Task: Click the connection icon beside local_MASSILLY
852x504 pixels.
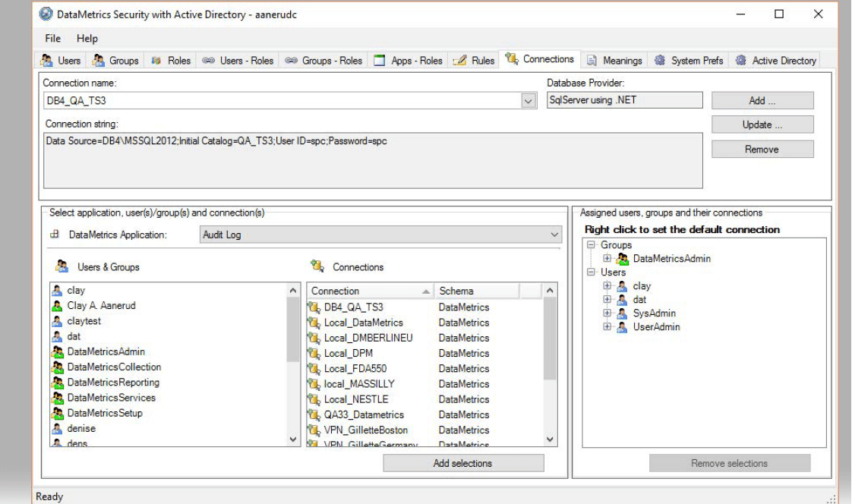Action: (314, 384)
